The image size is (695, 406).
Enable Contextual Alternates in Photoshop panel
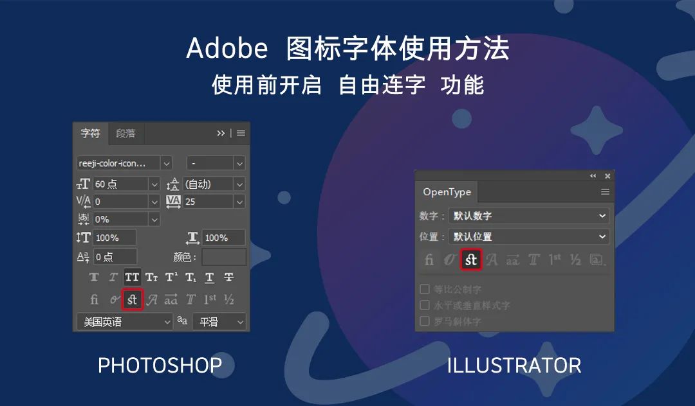[114, 300]
